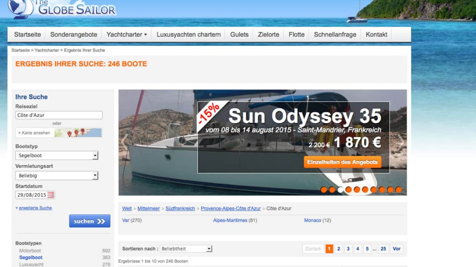Go to results page 25
Screen dimensions: 476x267
(383, 249)
